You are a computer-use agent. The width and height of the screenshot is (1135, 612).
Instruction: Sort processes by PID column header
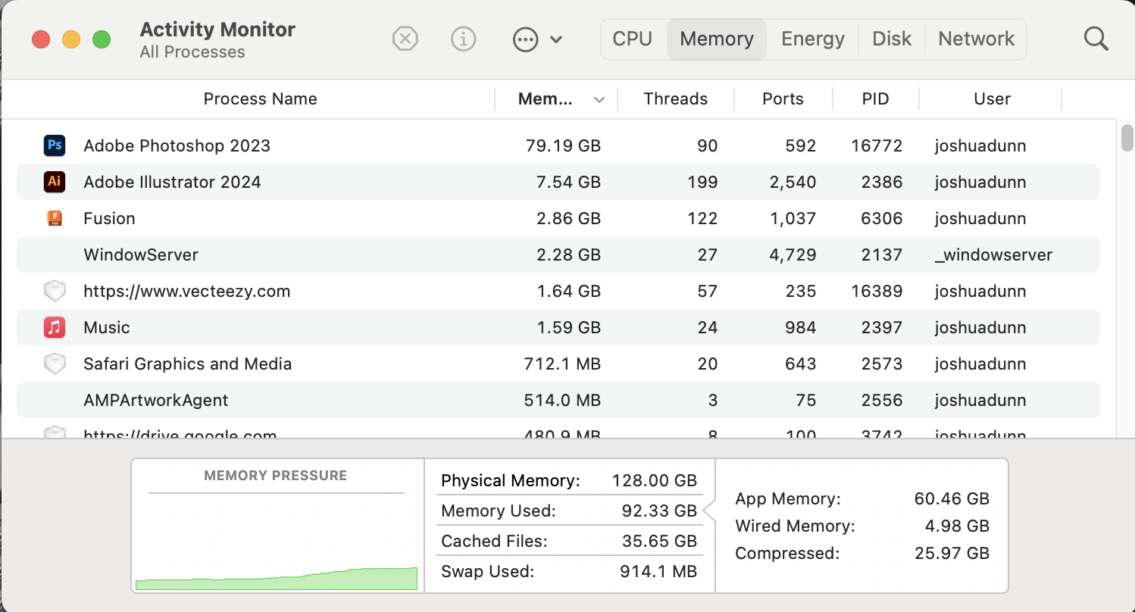pos(875,99)
